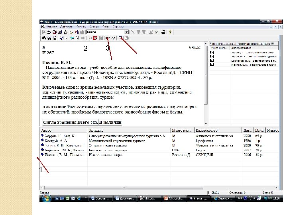The height and width of the screenshot is (215, 287).
Task: Click the horizontal scrollbar of results list
Action: tap(124, 188)
